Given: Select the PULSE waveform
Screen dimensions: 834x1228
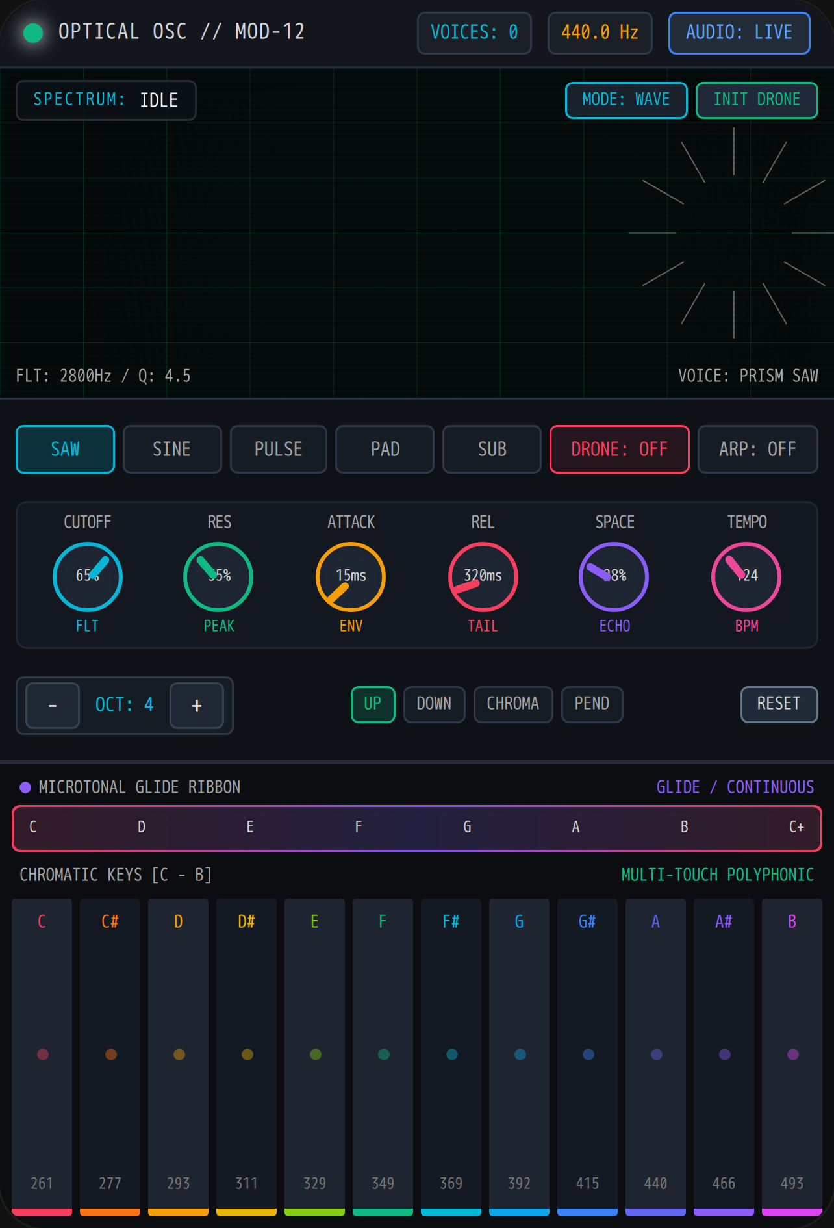Looking at the screenshot, I should coord(279,449).
